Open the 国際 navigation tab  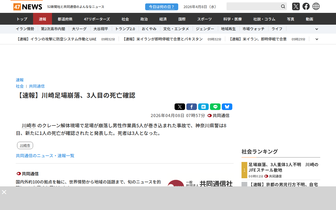pyautogui.click(x=182, y=19)
